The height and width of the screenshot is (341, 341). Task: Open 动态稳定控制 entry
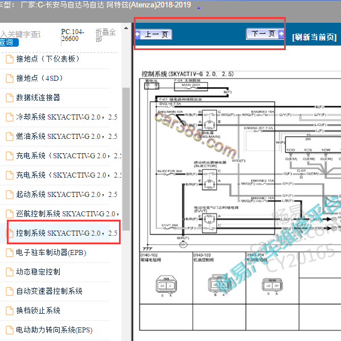(x=38, y=272)
